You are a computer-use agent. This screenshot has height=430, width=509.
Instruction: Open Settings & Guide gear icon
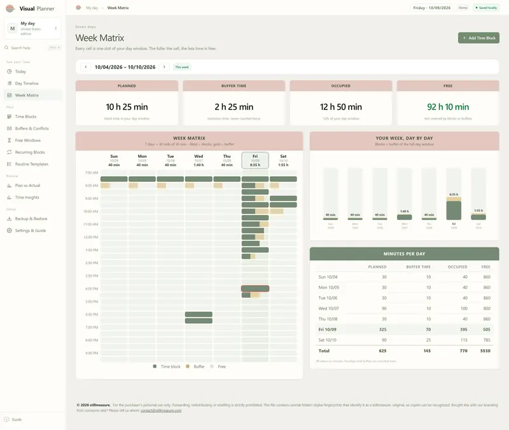pyautogui.click(x=10, y=230)
